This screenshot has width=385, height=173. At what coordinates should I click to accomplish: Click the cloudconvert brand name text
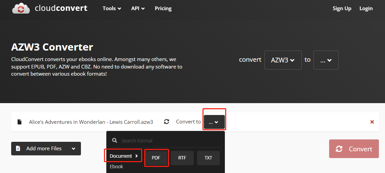61,8
